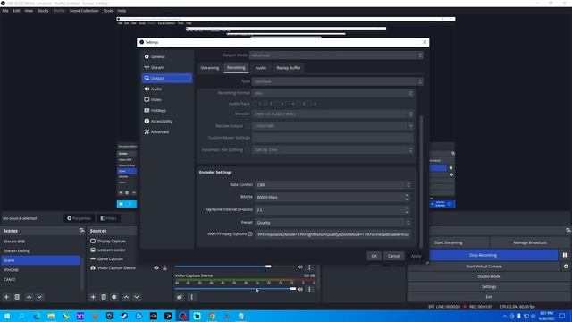Click Start Streaming button
This screenshot has width=572, height=322.
[x=449, y=242]
